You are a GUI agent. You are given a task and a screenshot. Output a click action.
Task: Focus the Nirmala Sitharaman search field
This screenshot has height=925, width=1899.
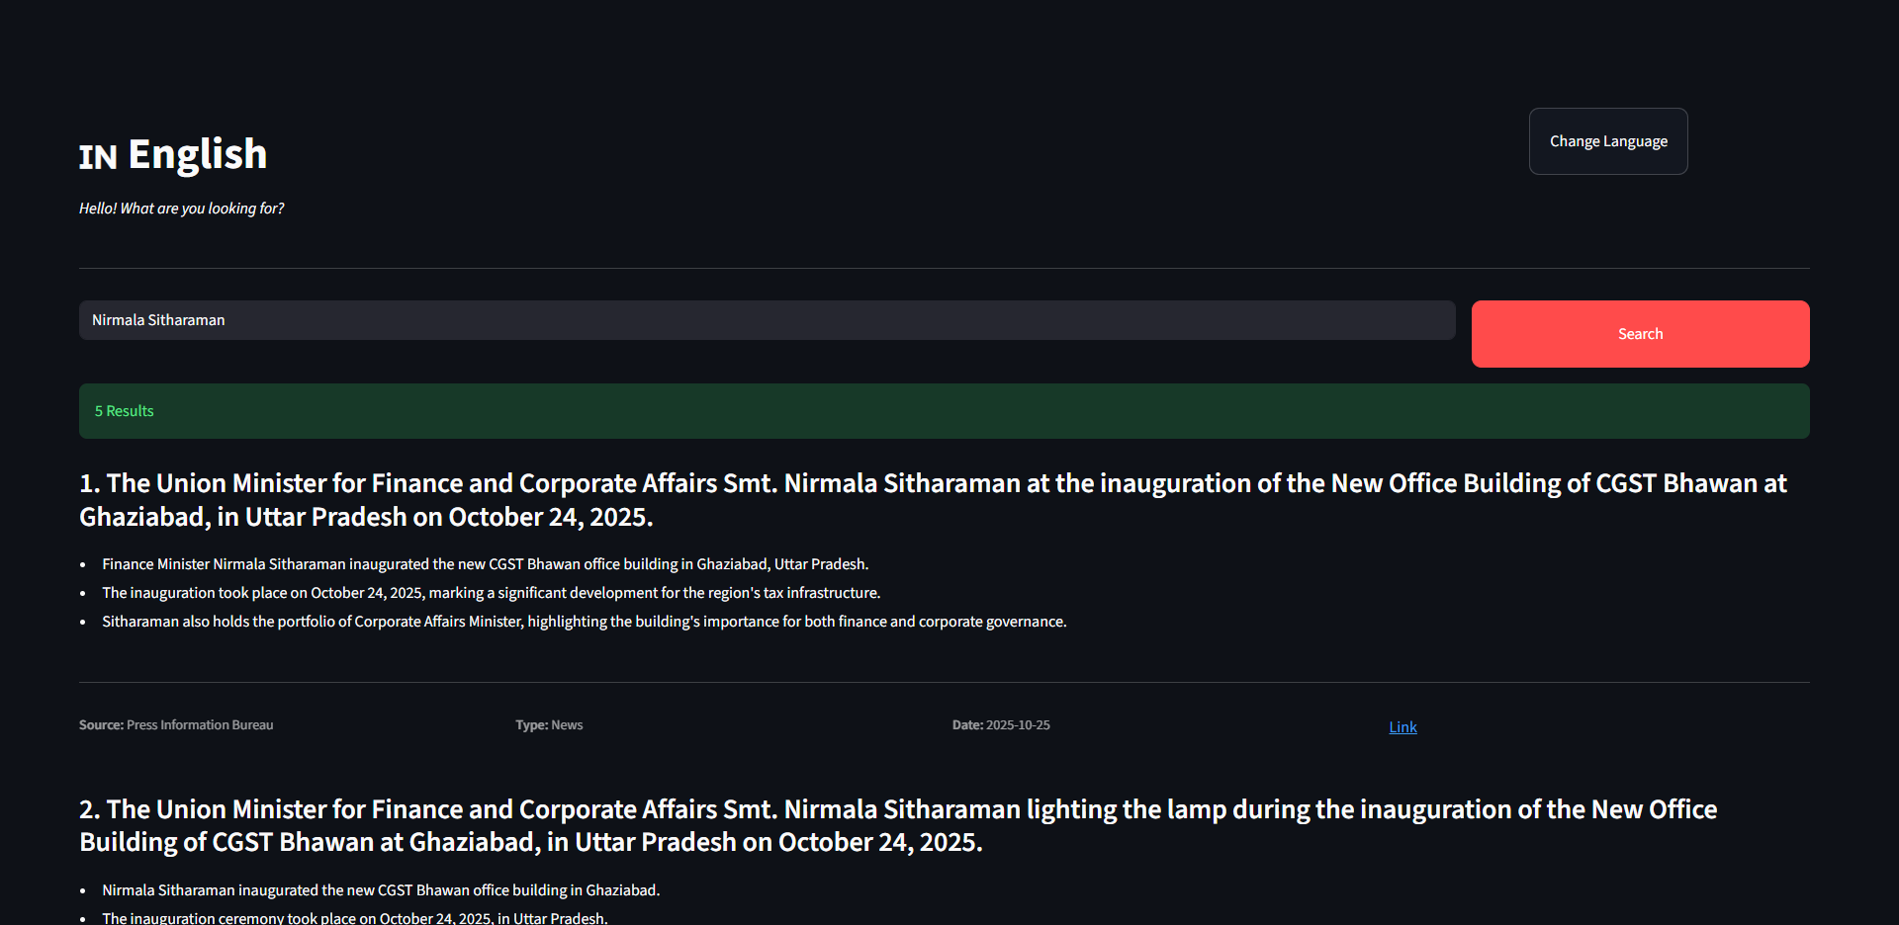(767, 320)
